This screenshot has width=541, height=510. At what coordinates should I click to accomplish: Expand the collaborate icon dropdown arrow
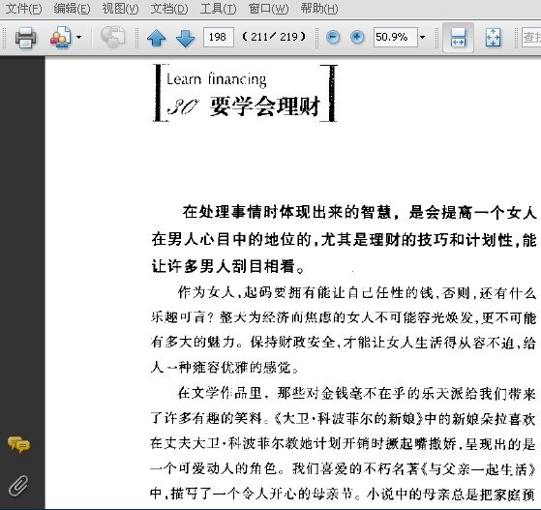78,37
